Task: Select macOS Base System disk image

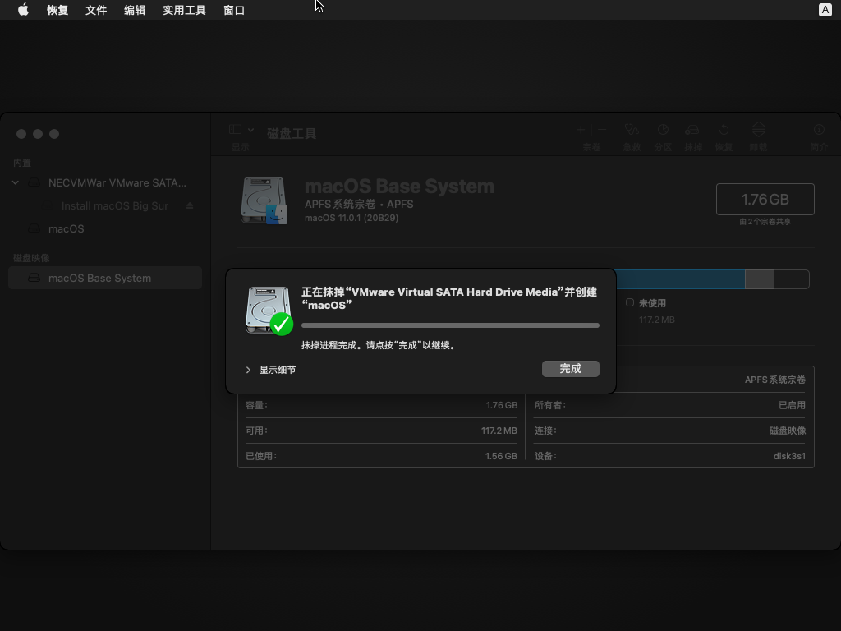Action: (105, 278)
